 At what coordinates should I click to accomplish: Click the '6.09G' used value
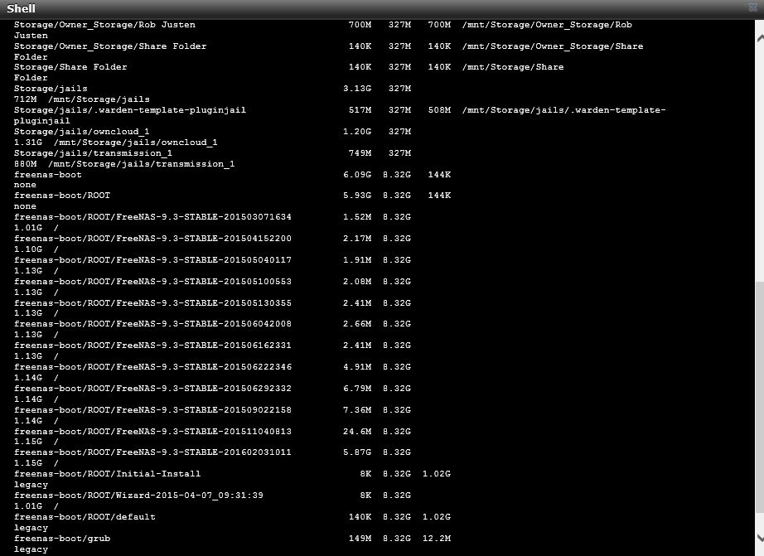(357, 175)
